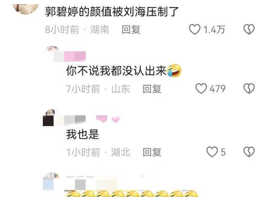
Task: Tap broken heart on 湖北 reply
Action: pyautogui.click(x=249, y=152)
